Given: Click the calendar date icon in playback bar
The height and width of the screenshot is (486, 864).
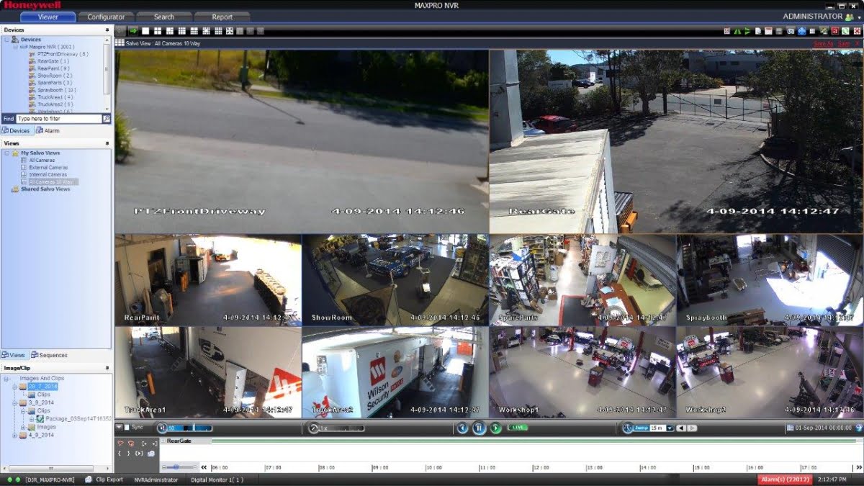Looking at the screenshot, I should pos(790,428).
